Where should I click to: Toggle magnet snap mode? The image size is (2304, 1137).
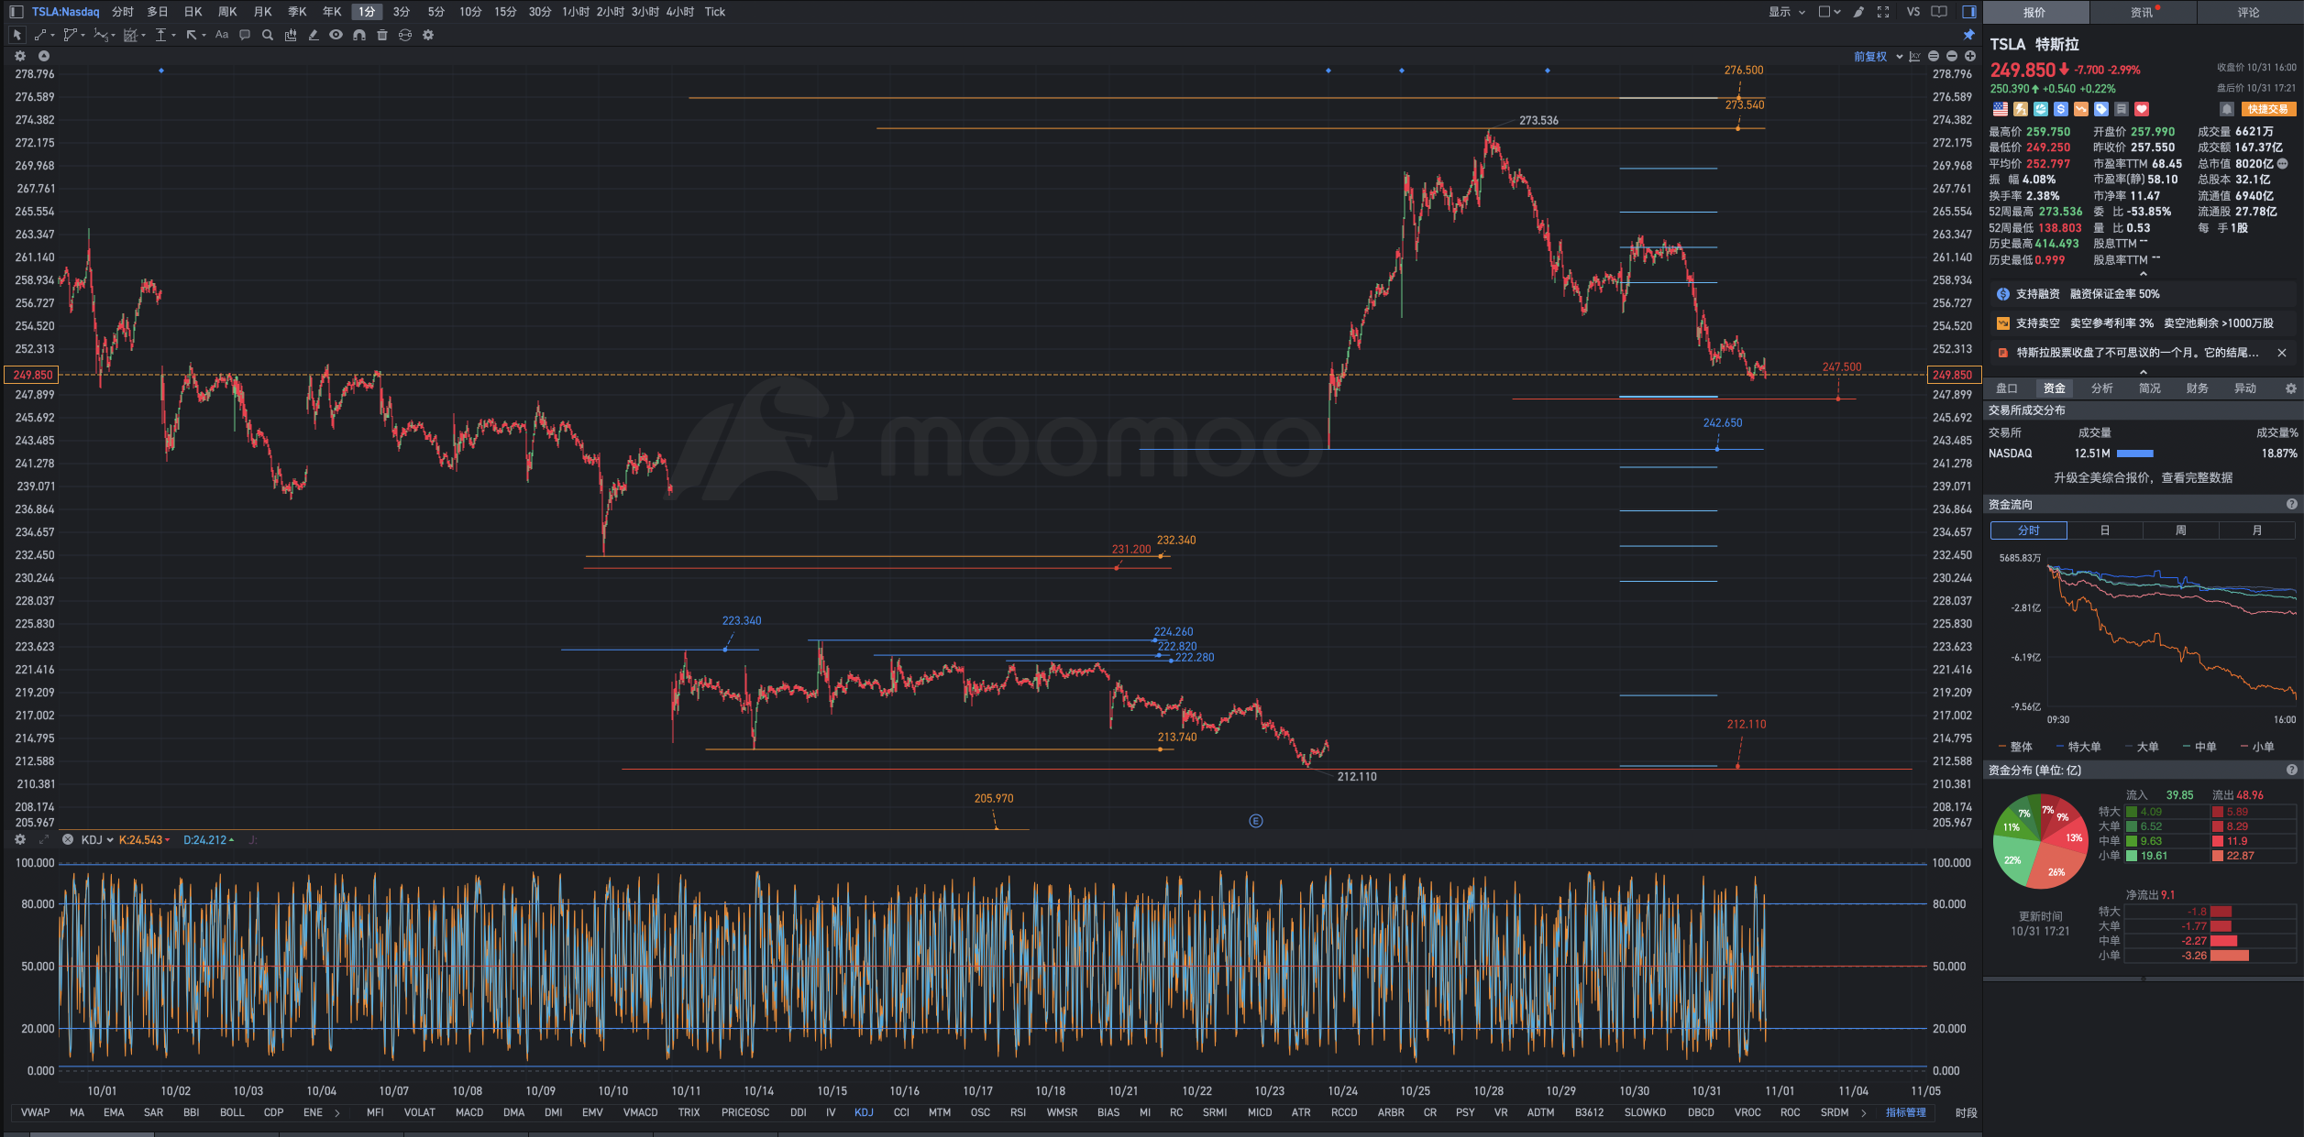359,35
